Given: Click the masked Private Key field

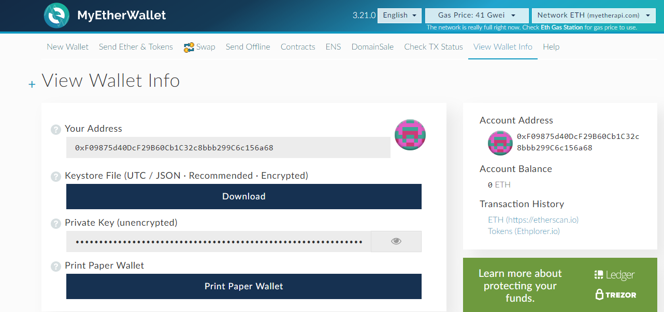Looking at the screenshot, I should (x=219, y=241).
